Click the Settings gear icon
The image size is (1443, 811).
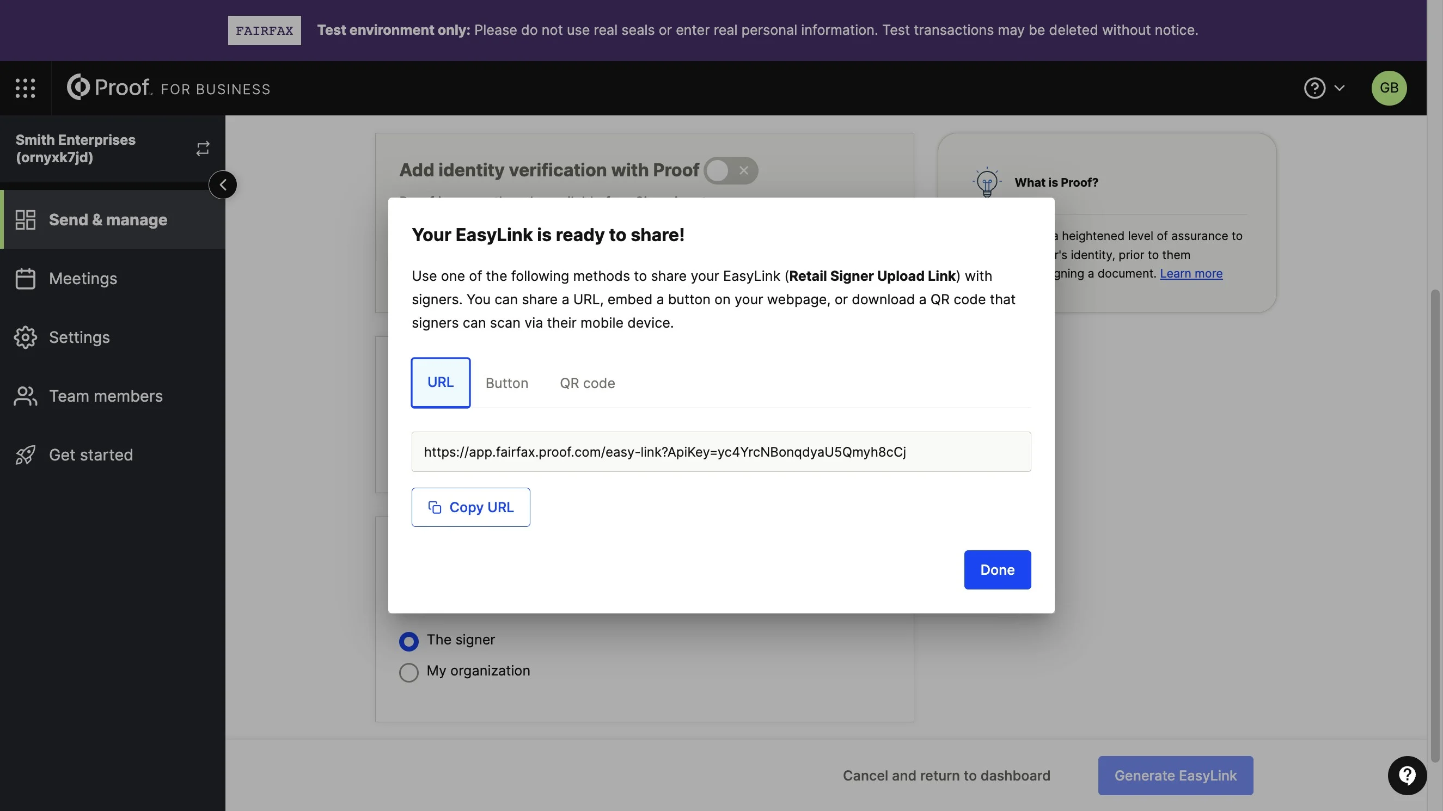[x=25, y=337]
